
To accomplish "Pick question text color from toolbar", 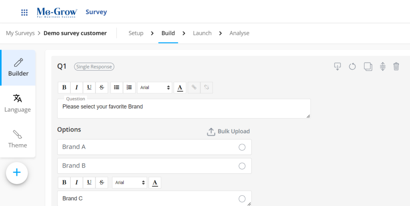I will pos(180,87).
